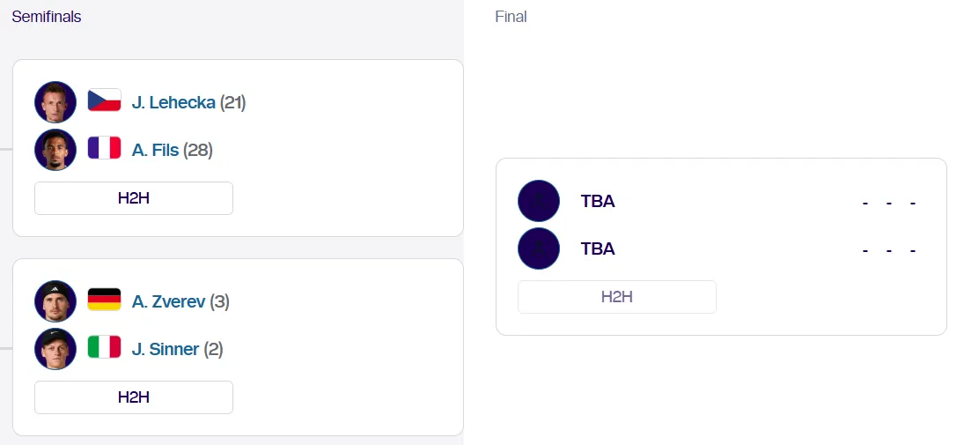Click J. Lehecka's player avatar
The width and height of the screenshot is (957, 445).
[x=55, y=102]
